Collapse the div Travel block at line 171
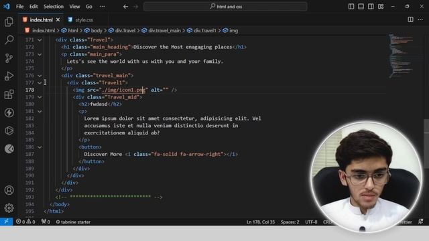The height and width of the screenshot is (241, 429). tap(40, 40)
